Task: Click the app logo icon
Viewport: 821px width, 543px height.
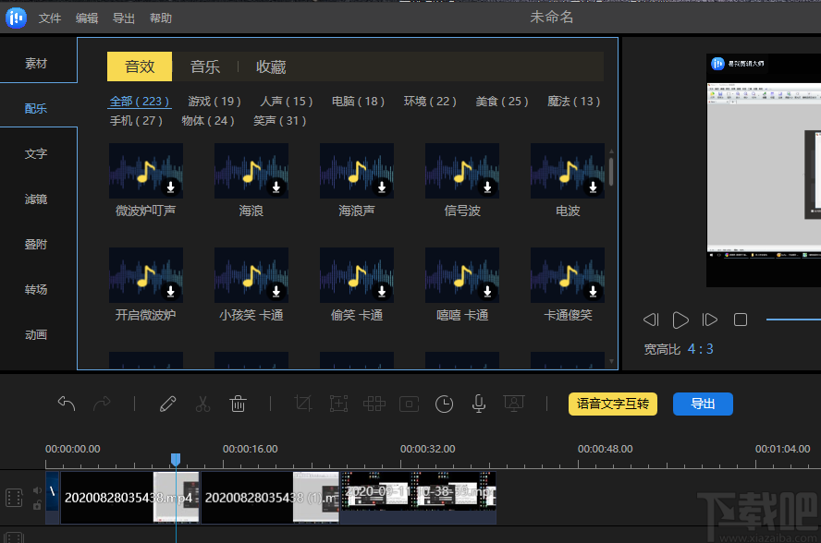Action: click(x=16, y=18)
